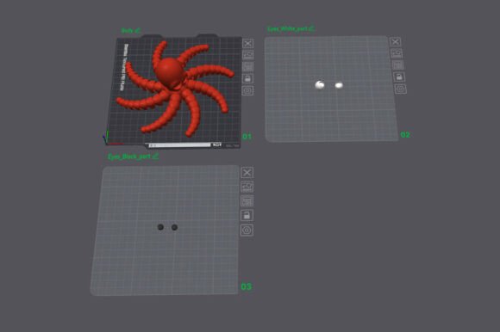
Task: Toggle the lock on plate 03
Action: 247,216
